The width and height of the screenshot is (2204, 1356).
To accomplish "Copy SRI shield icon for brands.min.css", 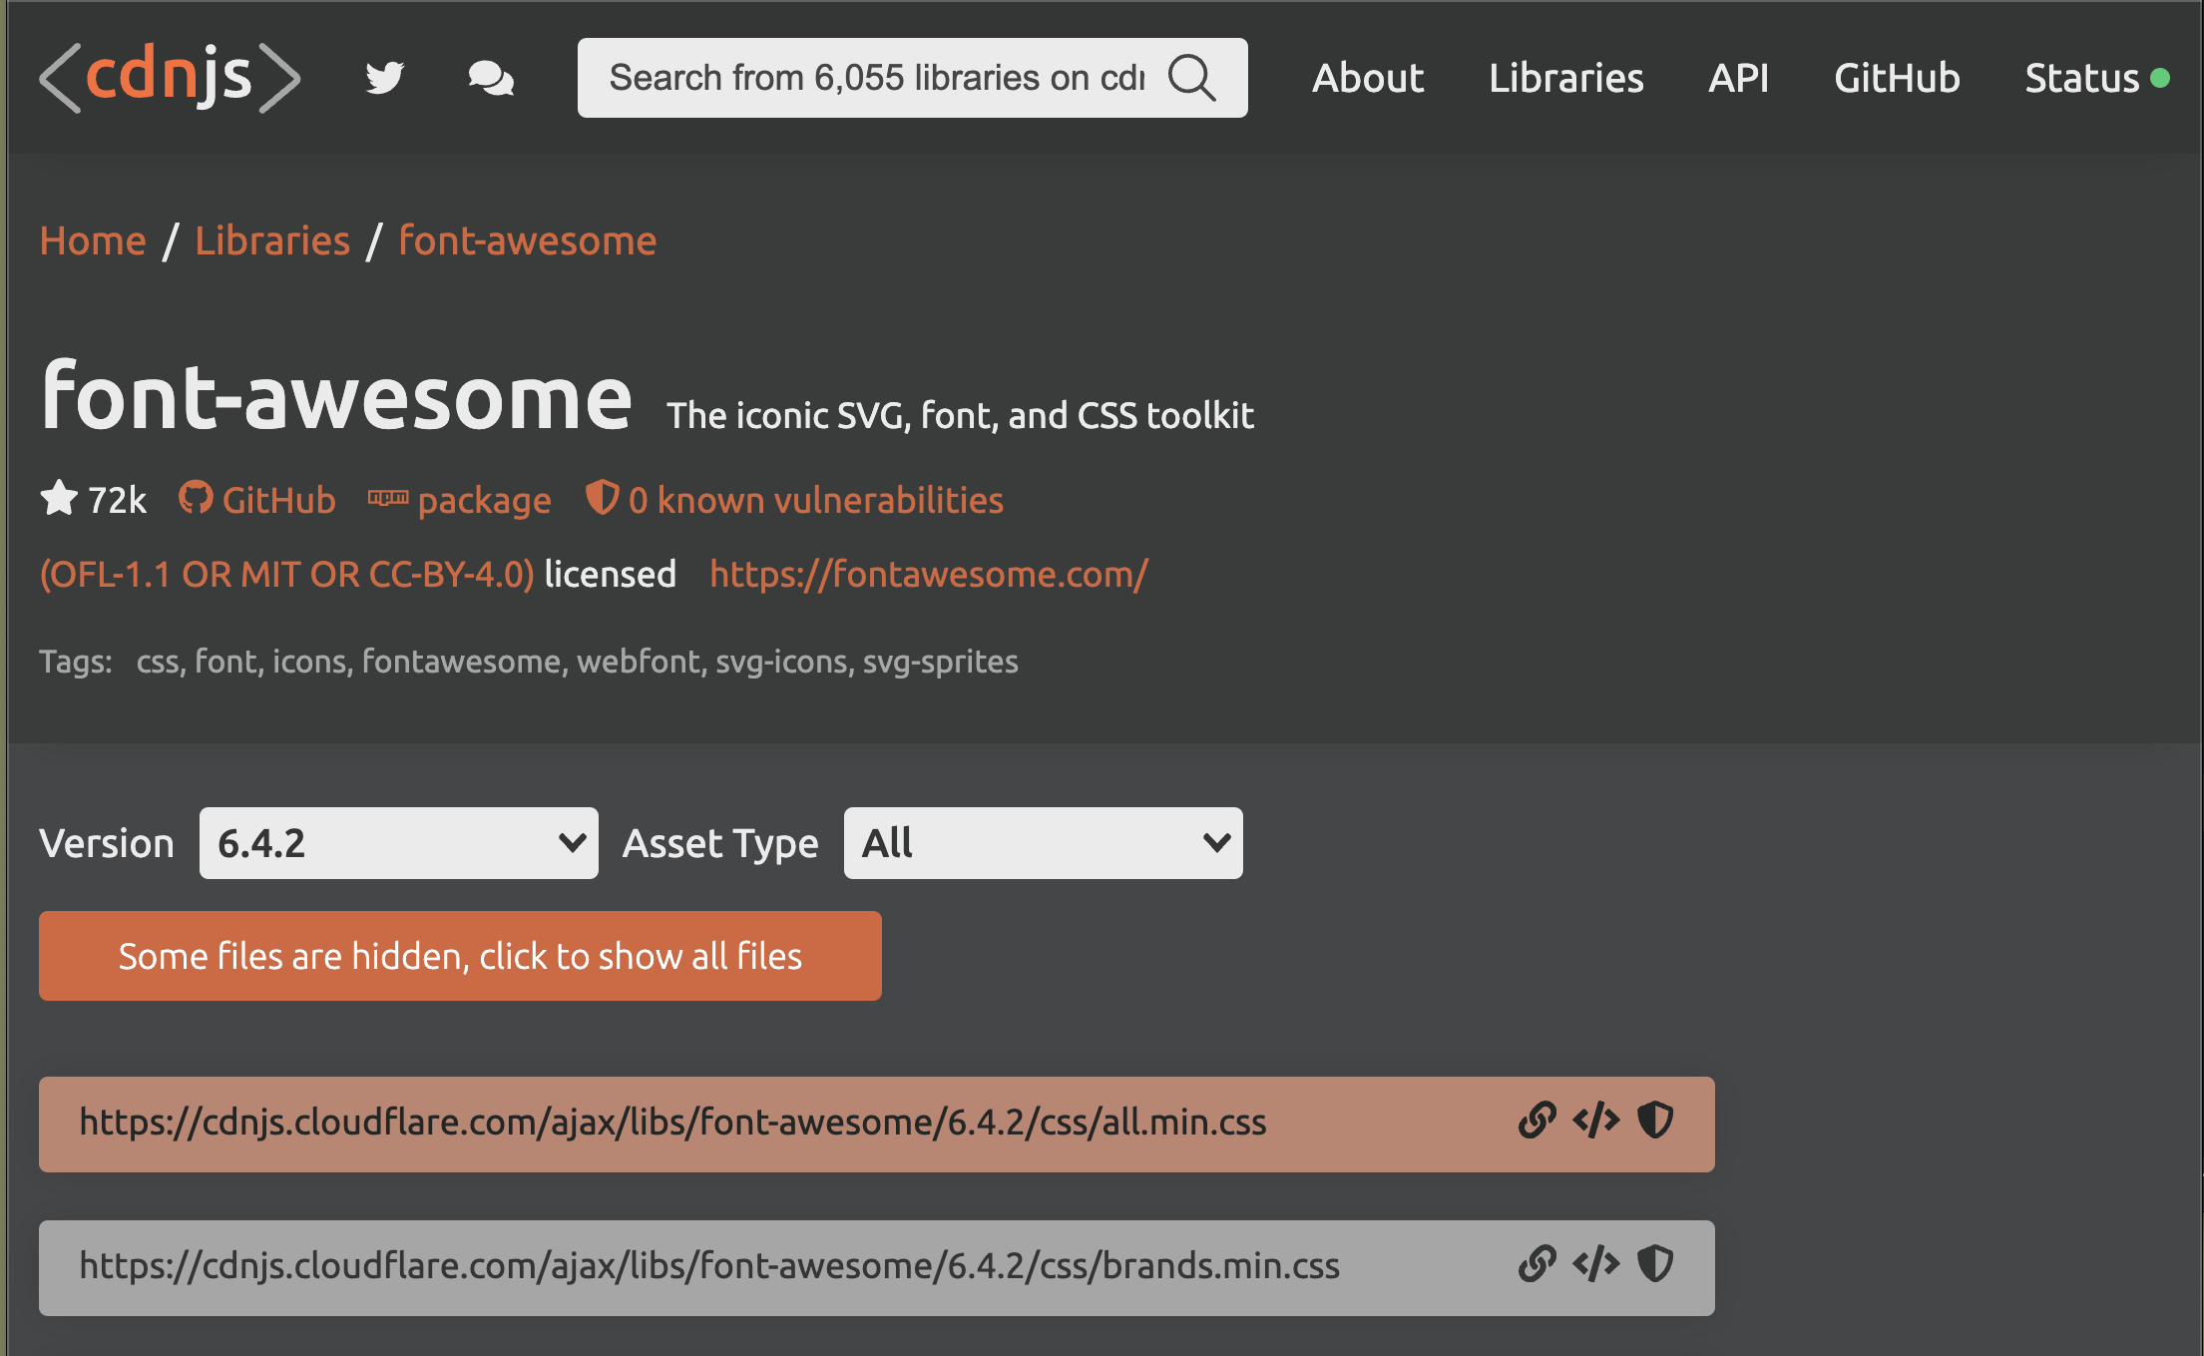I will click(1655, 1264).
